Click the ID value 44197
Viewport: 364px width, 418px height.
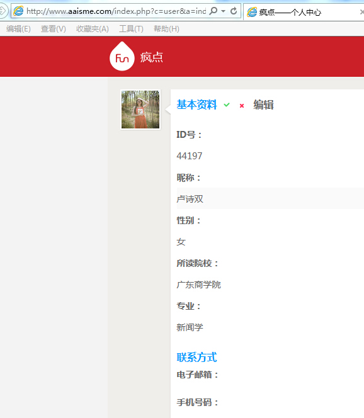pyautogui.click(x=190, y=156)
